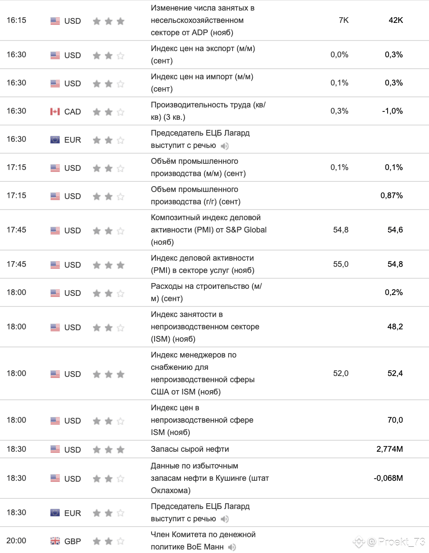The width and height of the screenshot is (429, 553).
Task: Click the speaker icon on the 16:30 Lagarde speech
Action: pyautogui.click(x=225, y=146)
